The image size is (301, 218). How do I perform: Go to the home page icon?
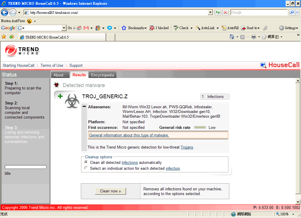coord(232,37)
